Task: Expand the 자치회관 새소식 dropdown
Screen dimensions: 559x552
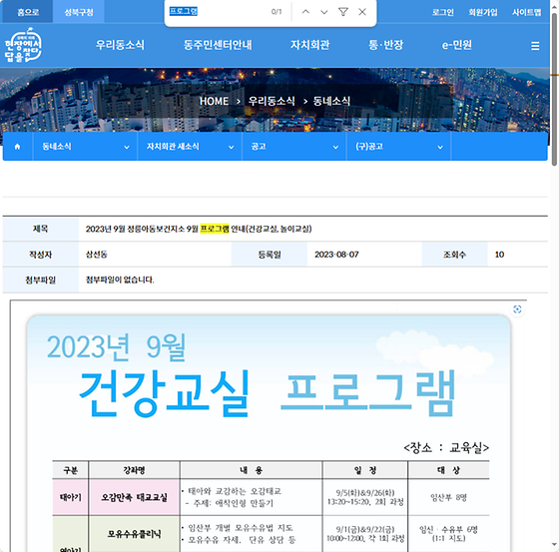Action: coord(190,147)
